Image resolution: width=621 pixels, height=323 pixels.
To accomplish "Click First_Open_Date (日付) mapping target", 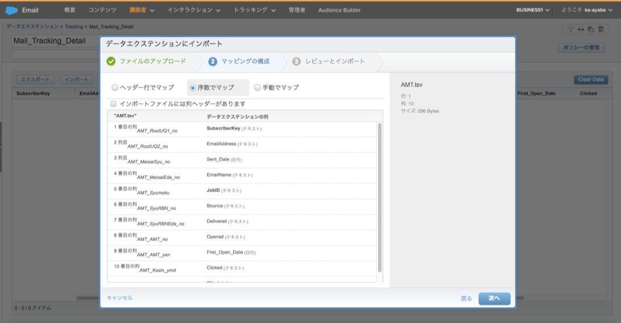I will point(231,252).
